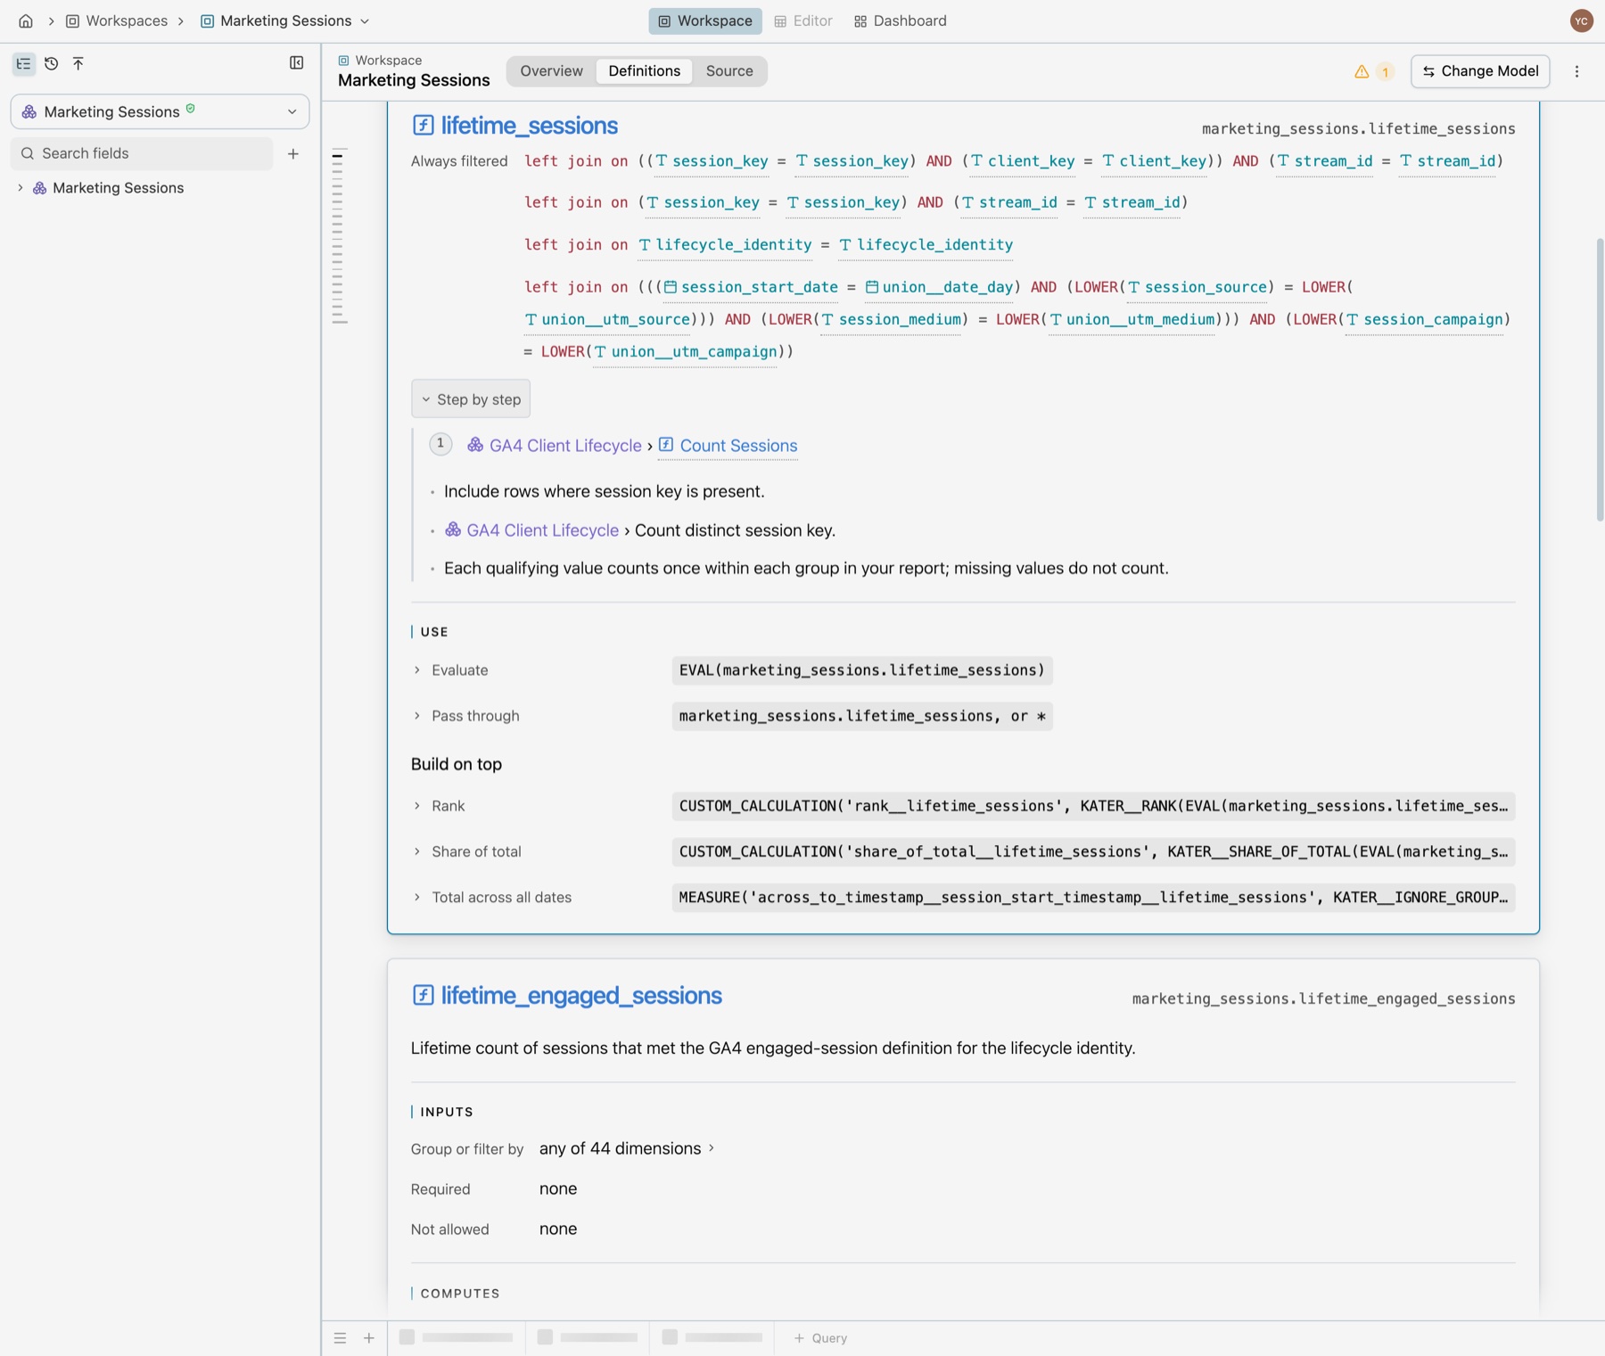Focus the Search fields input

coord(142,153)
